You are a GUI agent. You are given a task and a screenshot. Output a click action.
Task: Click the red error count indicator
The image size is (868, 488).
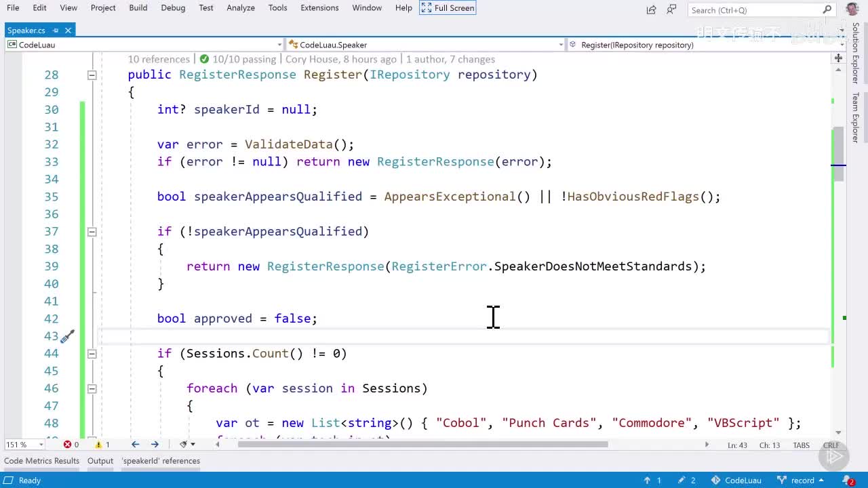71,445
